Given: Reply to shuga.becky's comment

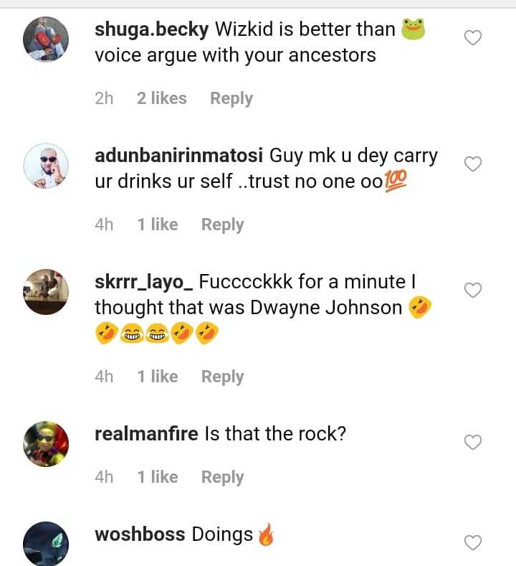Looking at the screenshot, I should tap(231, 98).
